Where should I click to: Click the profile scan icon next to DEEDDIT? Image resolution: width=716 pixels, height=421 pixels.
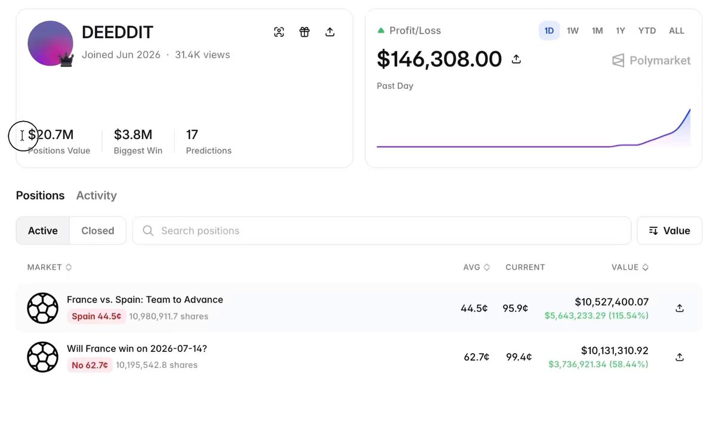[x=279, y=32]
